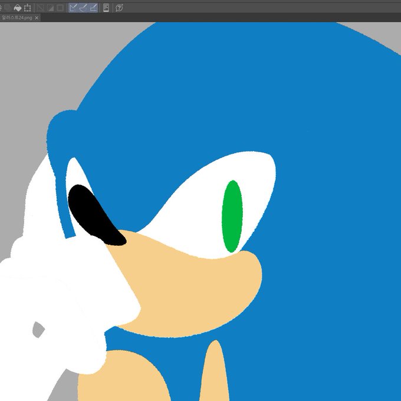Click the Invert selected area icon
The height and width of the screenshot is (401, 401).
[50, 8]
